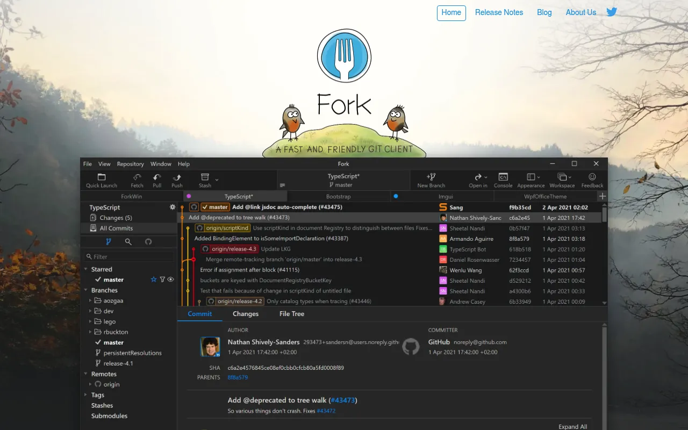Select the persistentResolutions branch
This screenshot has height=430, width=688.
tap(132, 353)
